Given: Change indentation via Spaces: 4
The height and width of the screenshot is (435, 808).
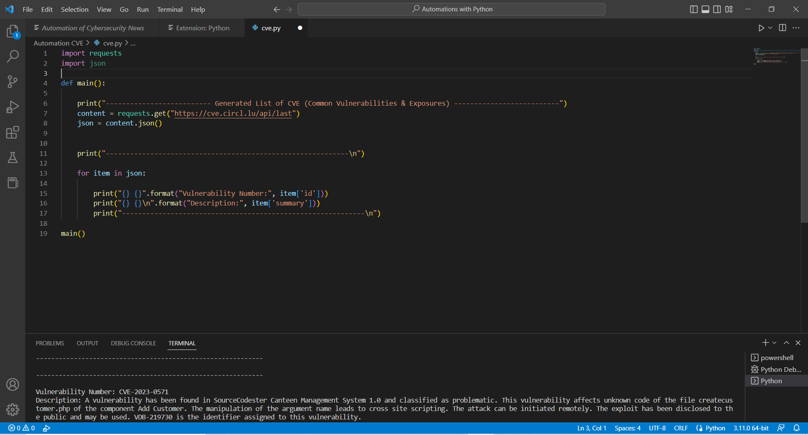Looking at the screenshot, I should point(627,428).
